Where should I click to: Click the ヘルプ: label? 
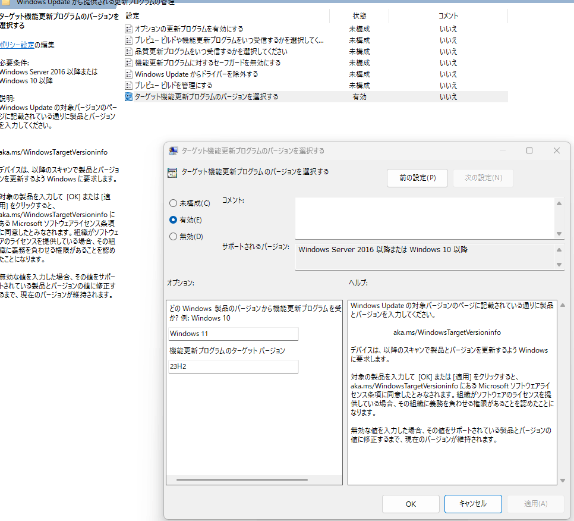[358, 283]
